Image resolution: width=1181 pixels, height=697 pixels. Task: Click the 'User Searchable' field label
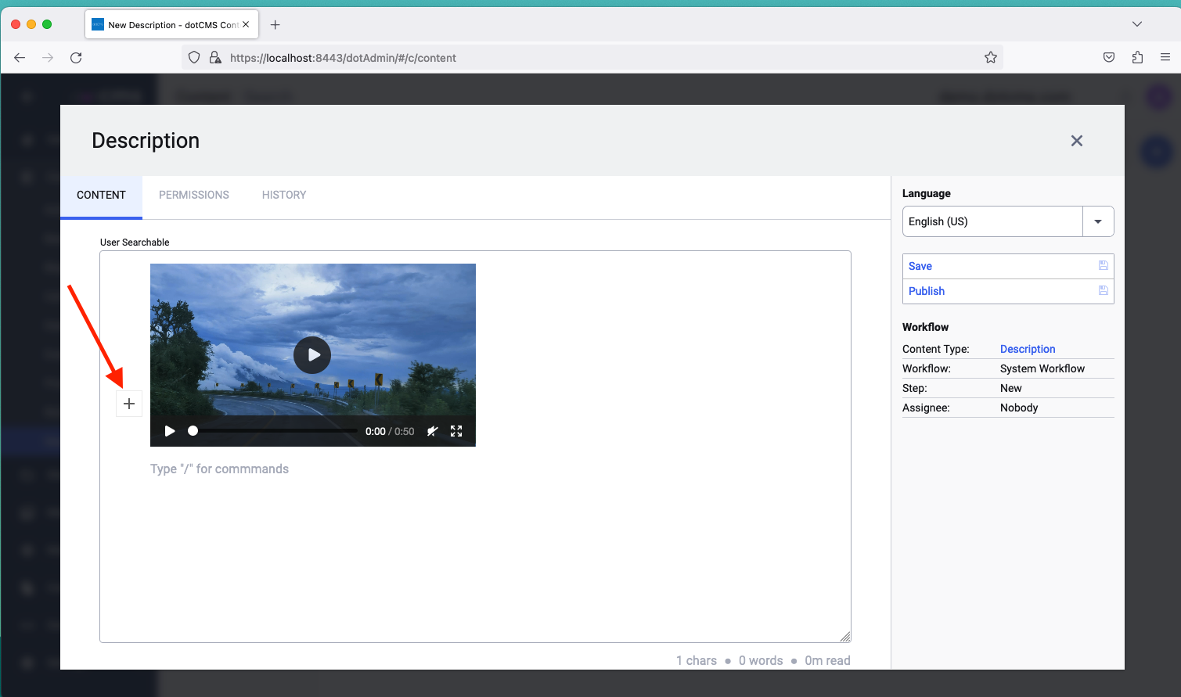point(135,243)
